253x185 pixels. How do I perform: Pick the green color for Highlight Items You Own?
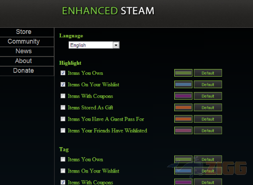pyautogui.click(x=183, y=73)
